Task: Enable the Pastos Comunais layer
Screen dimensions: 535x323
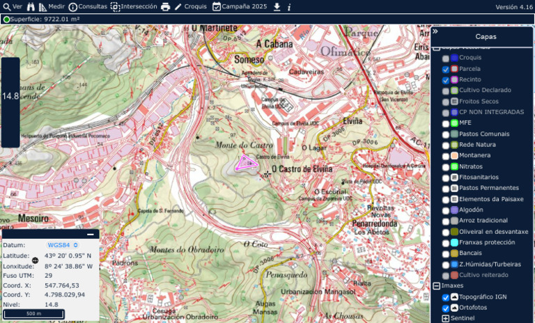Action: click(x=446, y=135)
